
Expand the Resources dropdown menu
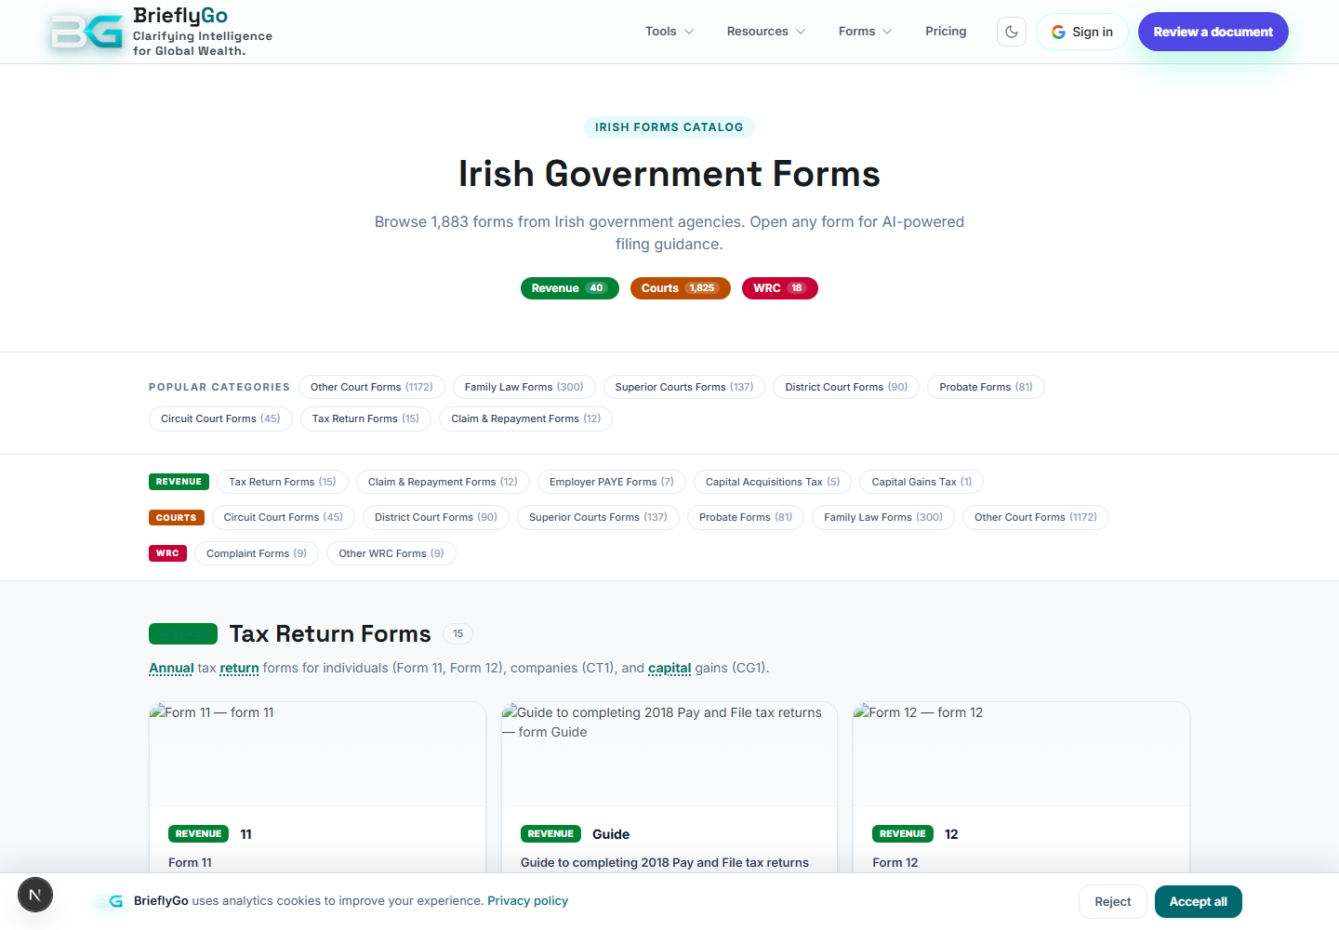point(766,32)
